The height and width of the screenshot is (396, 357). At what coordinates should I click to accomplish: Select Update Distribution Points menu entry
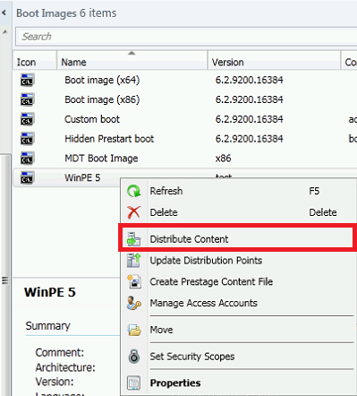237,261
